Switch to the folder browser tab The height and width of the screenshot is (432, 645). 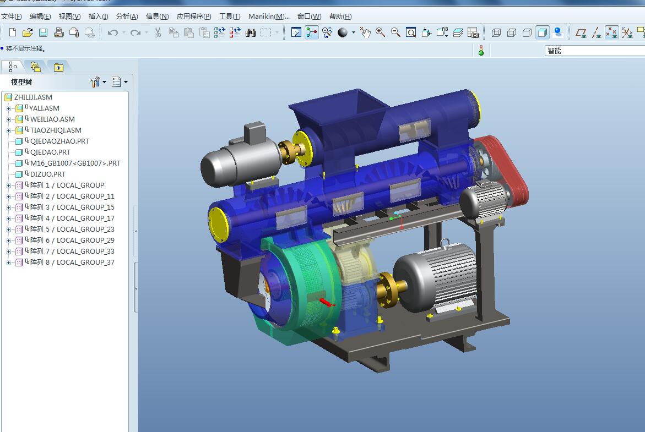(x=35, y=67)
